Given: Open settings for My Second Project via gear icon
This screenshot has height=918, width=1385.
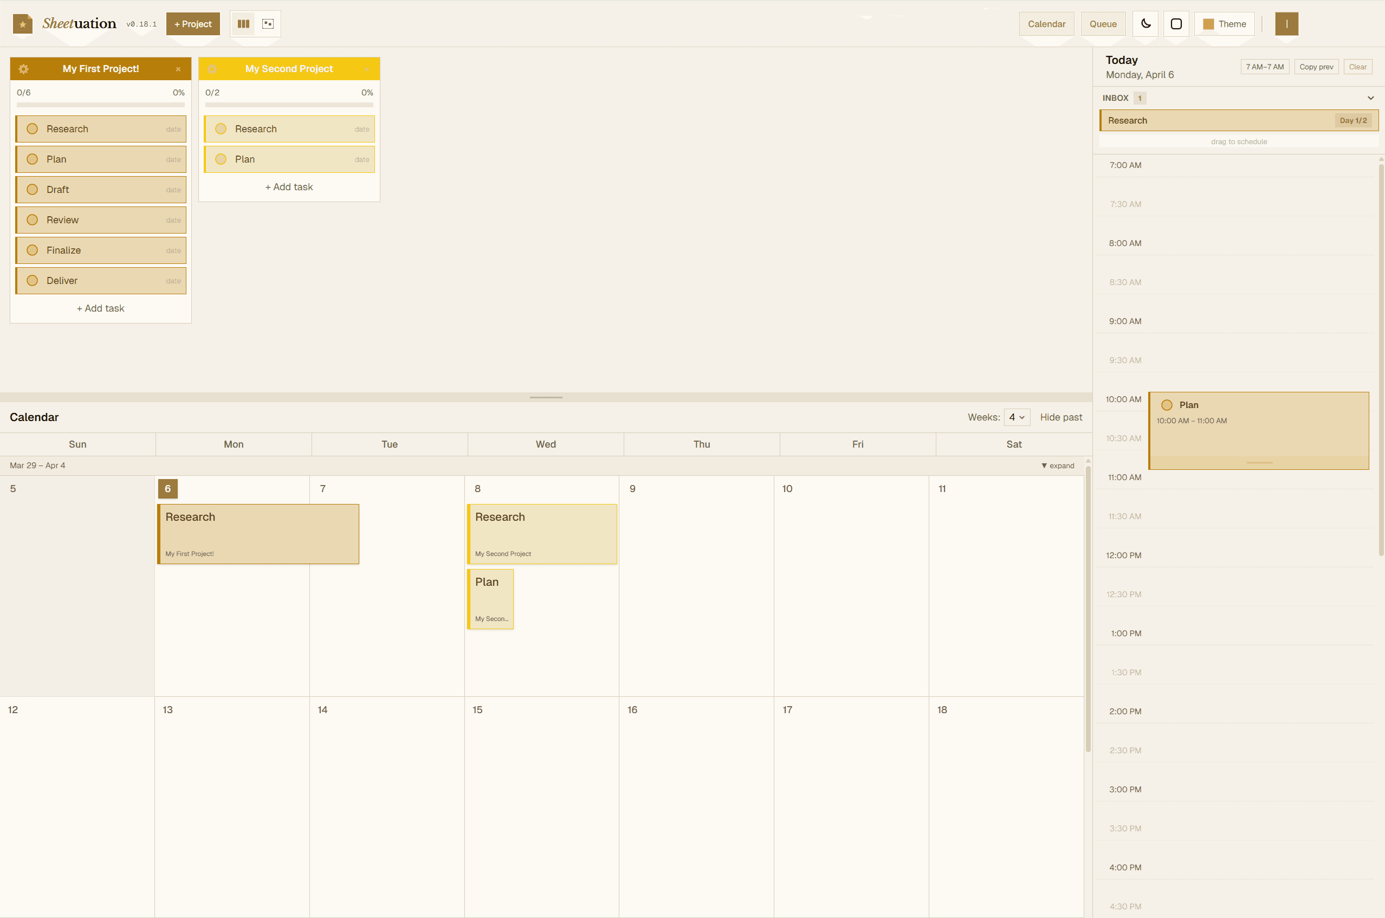Looking at the screenshot, I should click(212, 68).
